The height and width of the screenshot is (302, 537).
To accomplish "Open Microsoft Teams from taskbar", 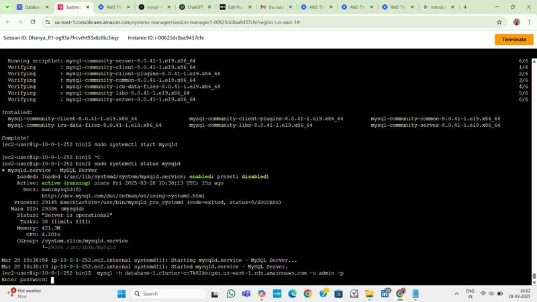I will 246,294.
